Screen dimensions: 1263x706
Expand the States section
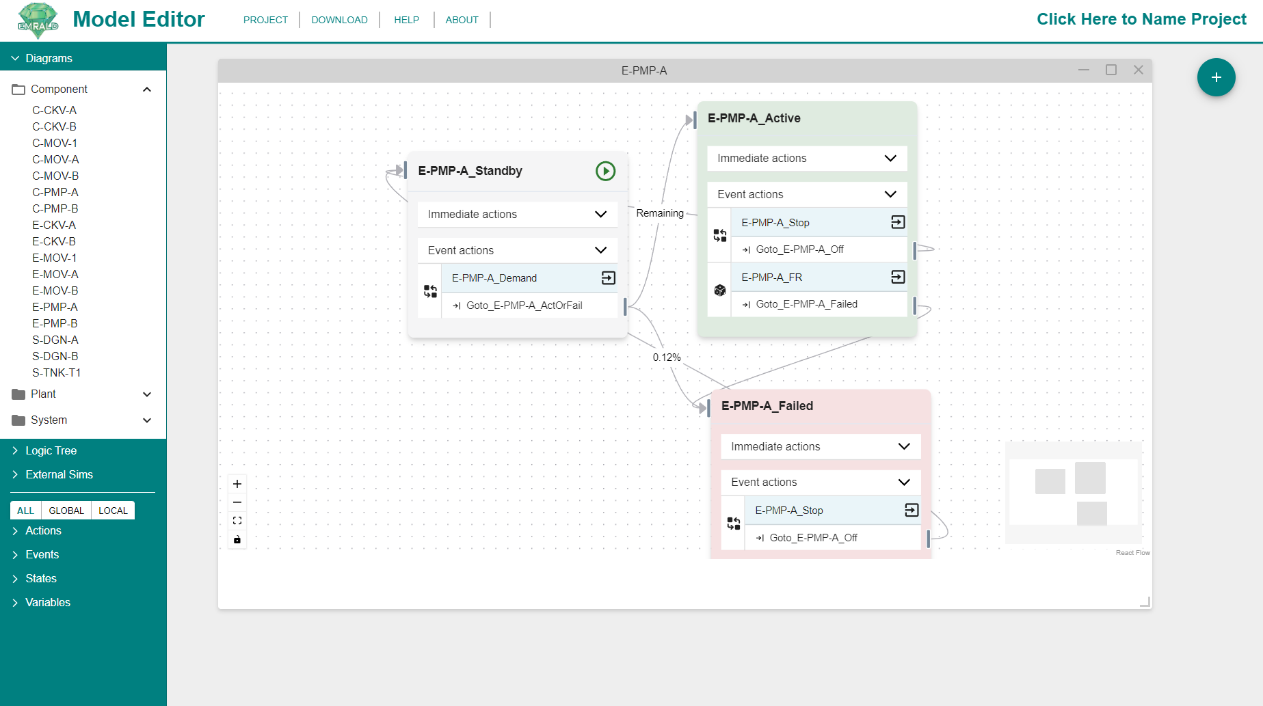(x=15, y=579)
